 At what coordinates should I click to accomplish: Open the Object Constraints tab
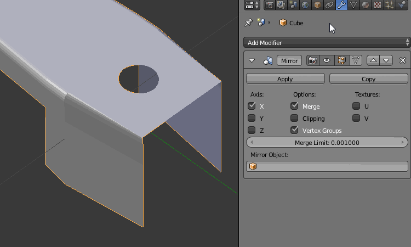329,5
